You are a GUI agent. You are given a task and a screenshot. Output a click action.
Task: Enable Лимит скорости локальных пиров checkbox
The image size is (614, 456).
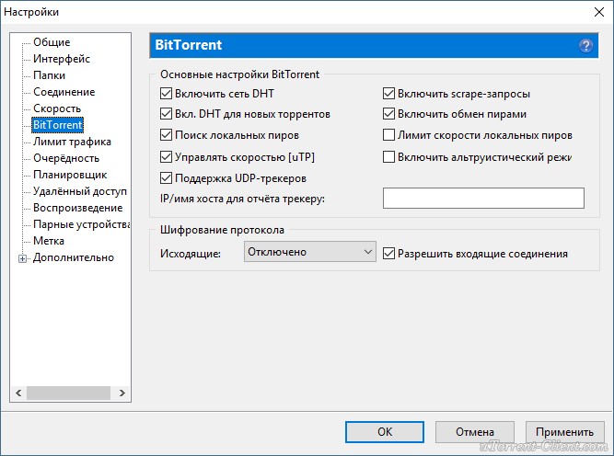point(388,135)
